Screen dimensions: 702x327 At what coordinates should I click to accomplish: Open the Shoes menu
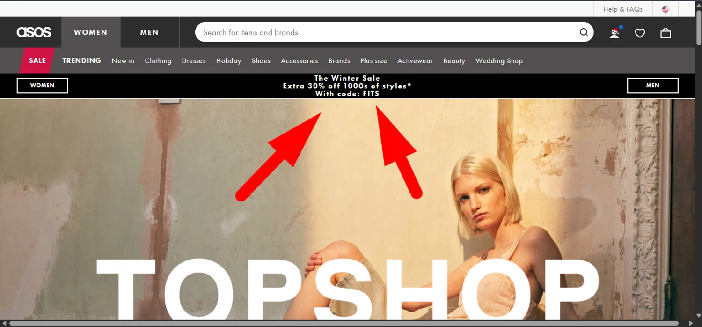[x=261, y=61]
